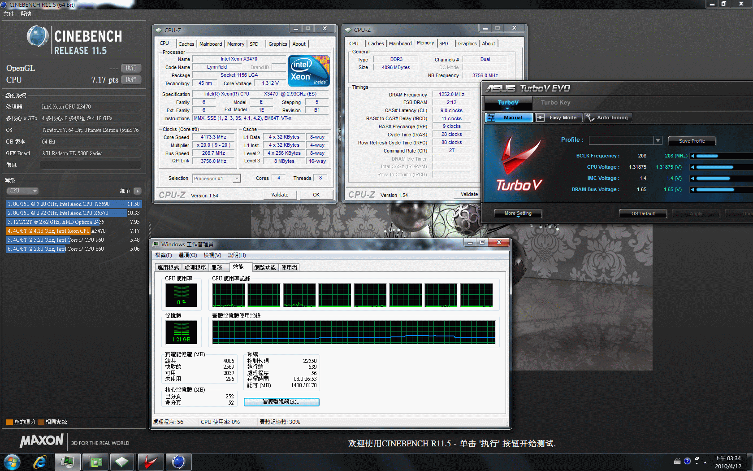The height and width of the screenshot is (471, 753).
Task: Click the green circuit board taskbar icon
Action: pyautogui.click(x=95, y=462)
